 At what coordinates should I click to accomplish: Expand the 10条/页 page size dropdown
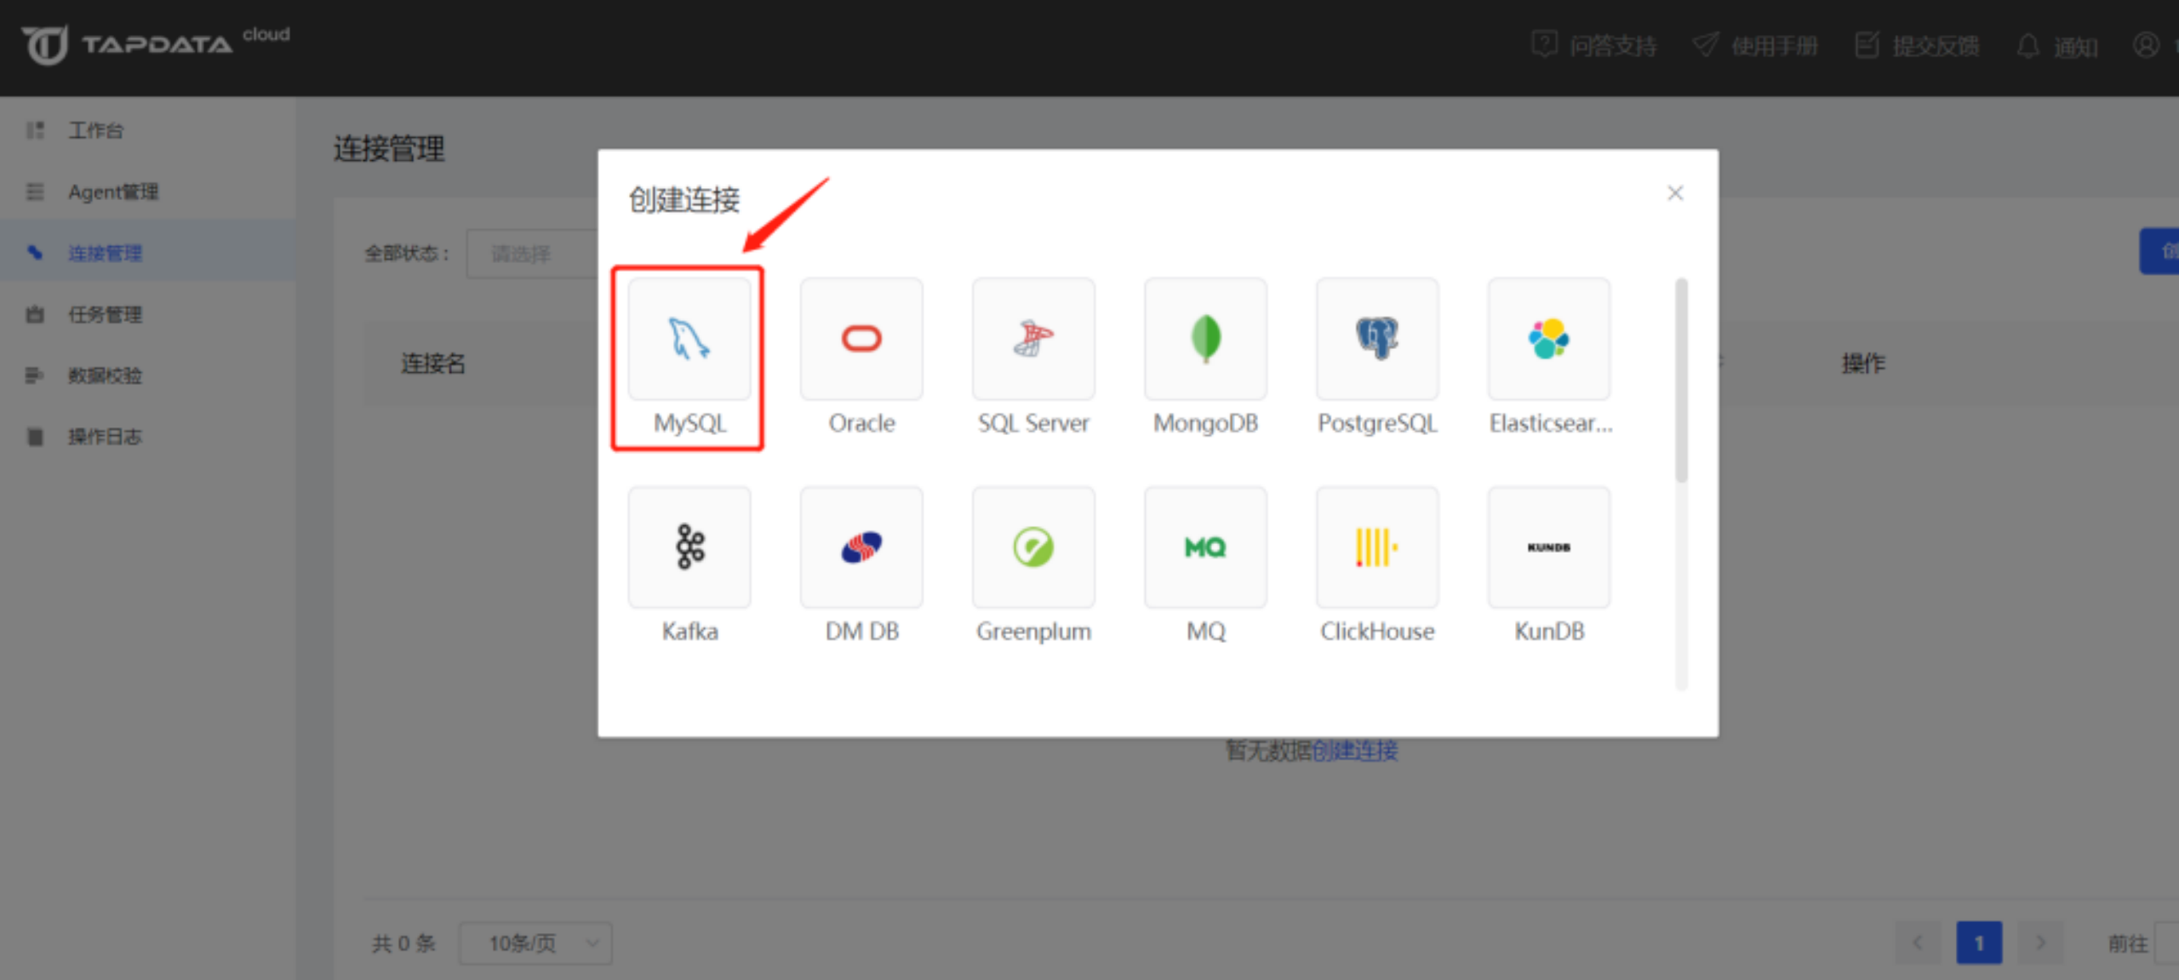[535, 943]
